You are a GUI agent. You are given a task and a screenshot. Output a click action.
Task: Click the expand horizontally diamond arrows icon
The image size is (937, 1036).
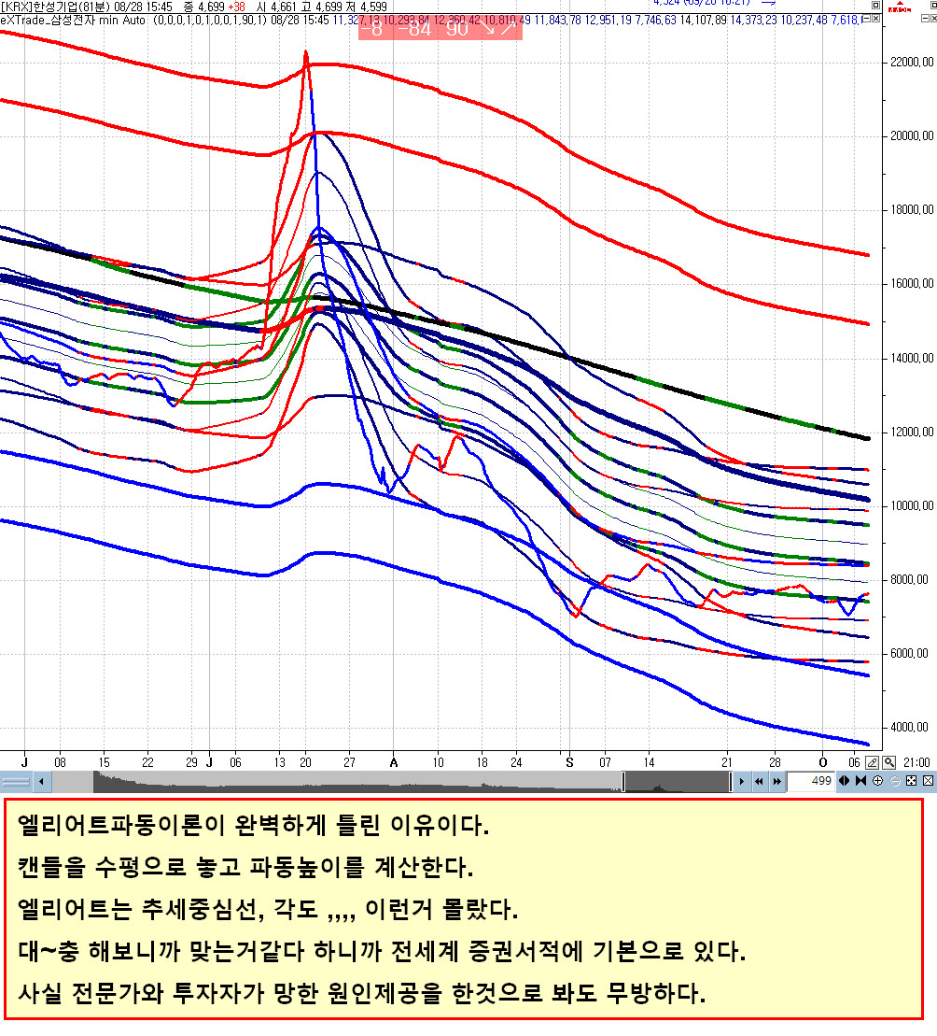pos(844,781)
